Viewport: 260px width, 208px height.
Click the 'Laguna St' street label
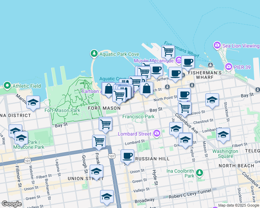(58, 168)
